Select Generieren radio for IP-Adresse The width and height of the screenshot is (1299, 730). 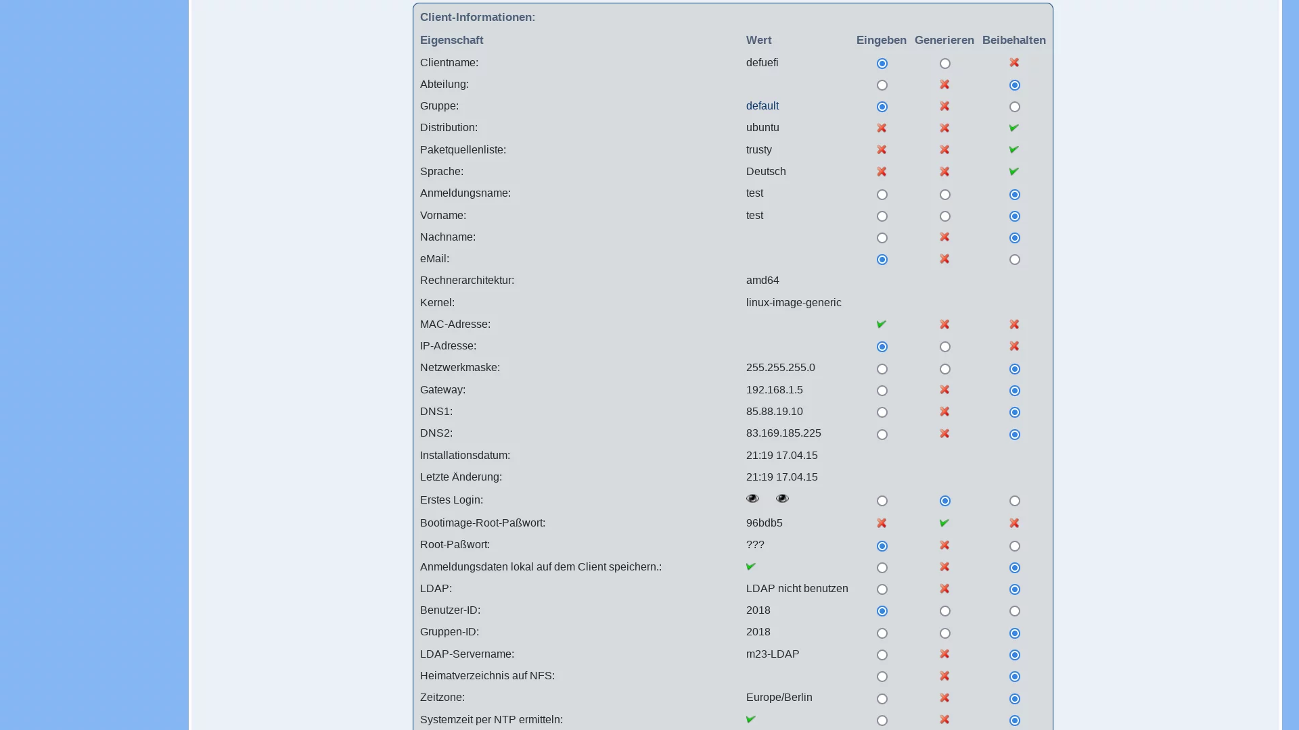(x=944, y=347)
